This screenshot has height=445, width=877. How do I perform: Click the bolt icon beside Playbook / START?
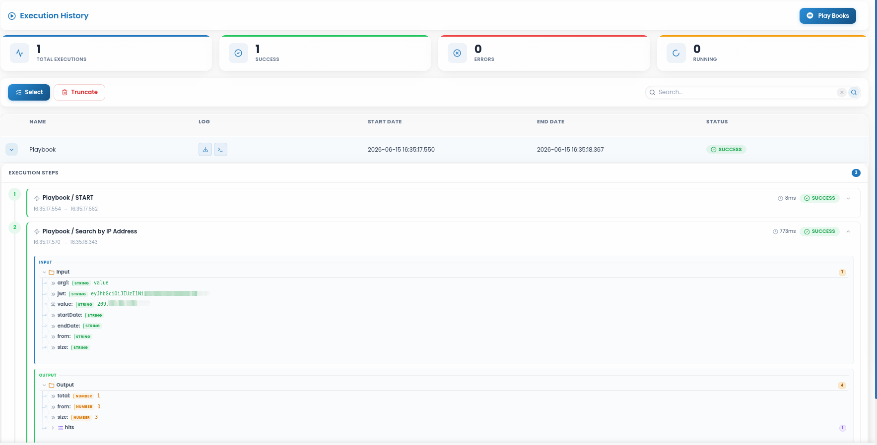(x=37, y=198)
